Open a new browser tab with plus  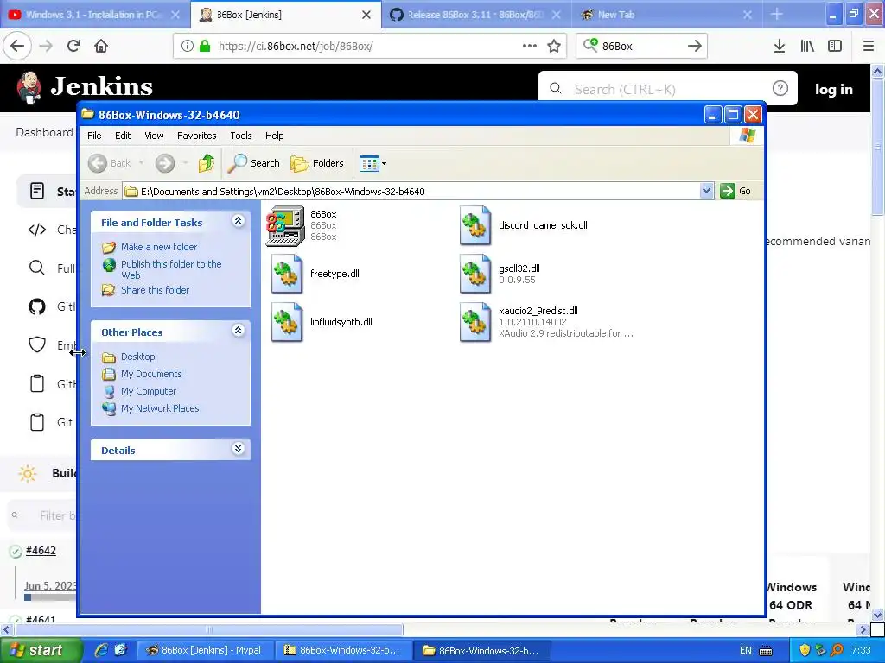[777, 14]
